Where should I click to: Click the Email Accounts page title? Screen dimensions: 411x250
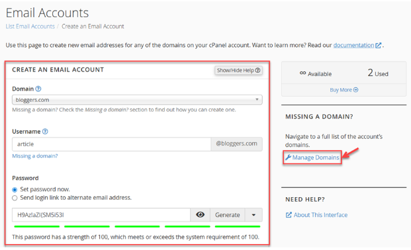(x=47, y=13)
